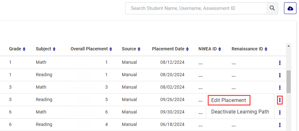Click the vertical scrollbar thumb
This screenshot has height=131, width=299.
(289, 82)
